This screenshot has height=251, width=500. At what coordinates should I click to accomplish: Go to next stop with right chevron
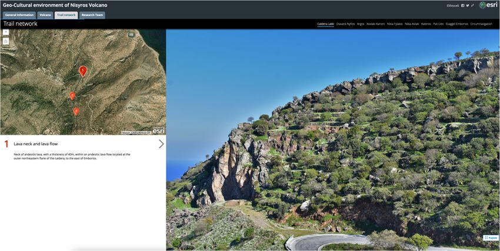point(161,144)
